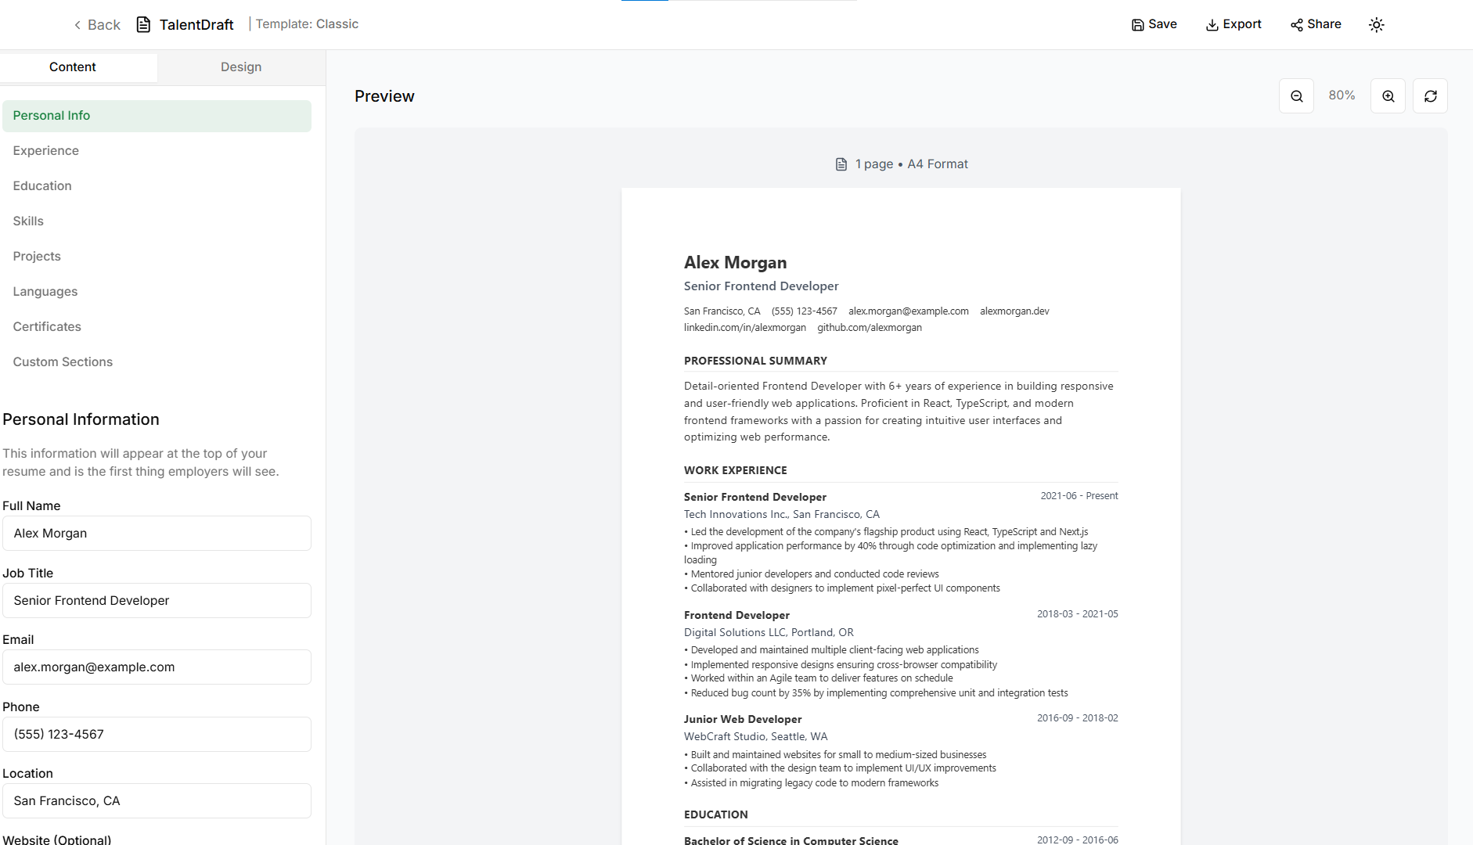Click the Location input field
This screenshot has height=845, width=1473.
click(157, 801)
